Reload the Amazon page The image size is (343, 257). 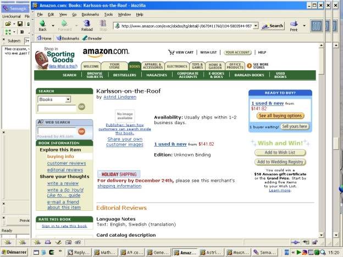(x=87, y=25)
